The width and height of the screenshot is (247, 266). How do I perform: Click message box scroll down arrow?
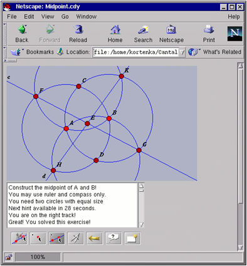pyautogui.click(x=142, y=225)
